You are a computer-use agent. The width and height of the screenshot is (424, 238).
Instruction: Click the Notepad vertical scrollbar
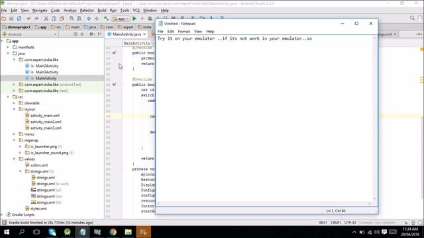(x=375, y=118)
